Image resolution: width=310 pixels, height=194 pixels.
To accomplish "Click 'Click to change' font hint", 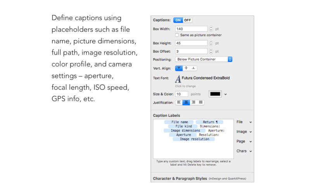I will [x=185, y=86].
